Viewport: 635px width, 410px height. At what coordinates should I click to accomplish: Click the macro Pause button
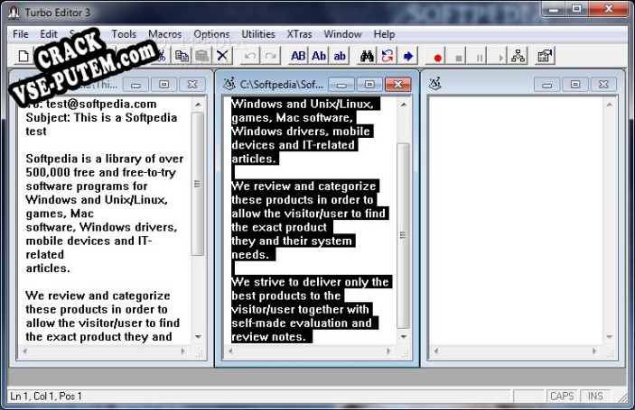[x=479, y=57]
